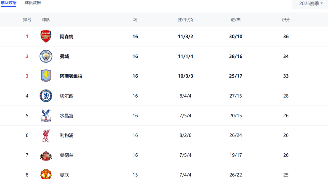Click the Manchester City club crest
The width and height of the screenshot is (328, 179).
pyautogui.click(x=46, y=56)
